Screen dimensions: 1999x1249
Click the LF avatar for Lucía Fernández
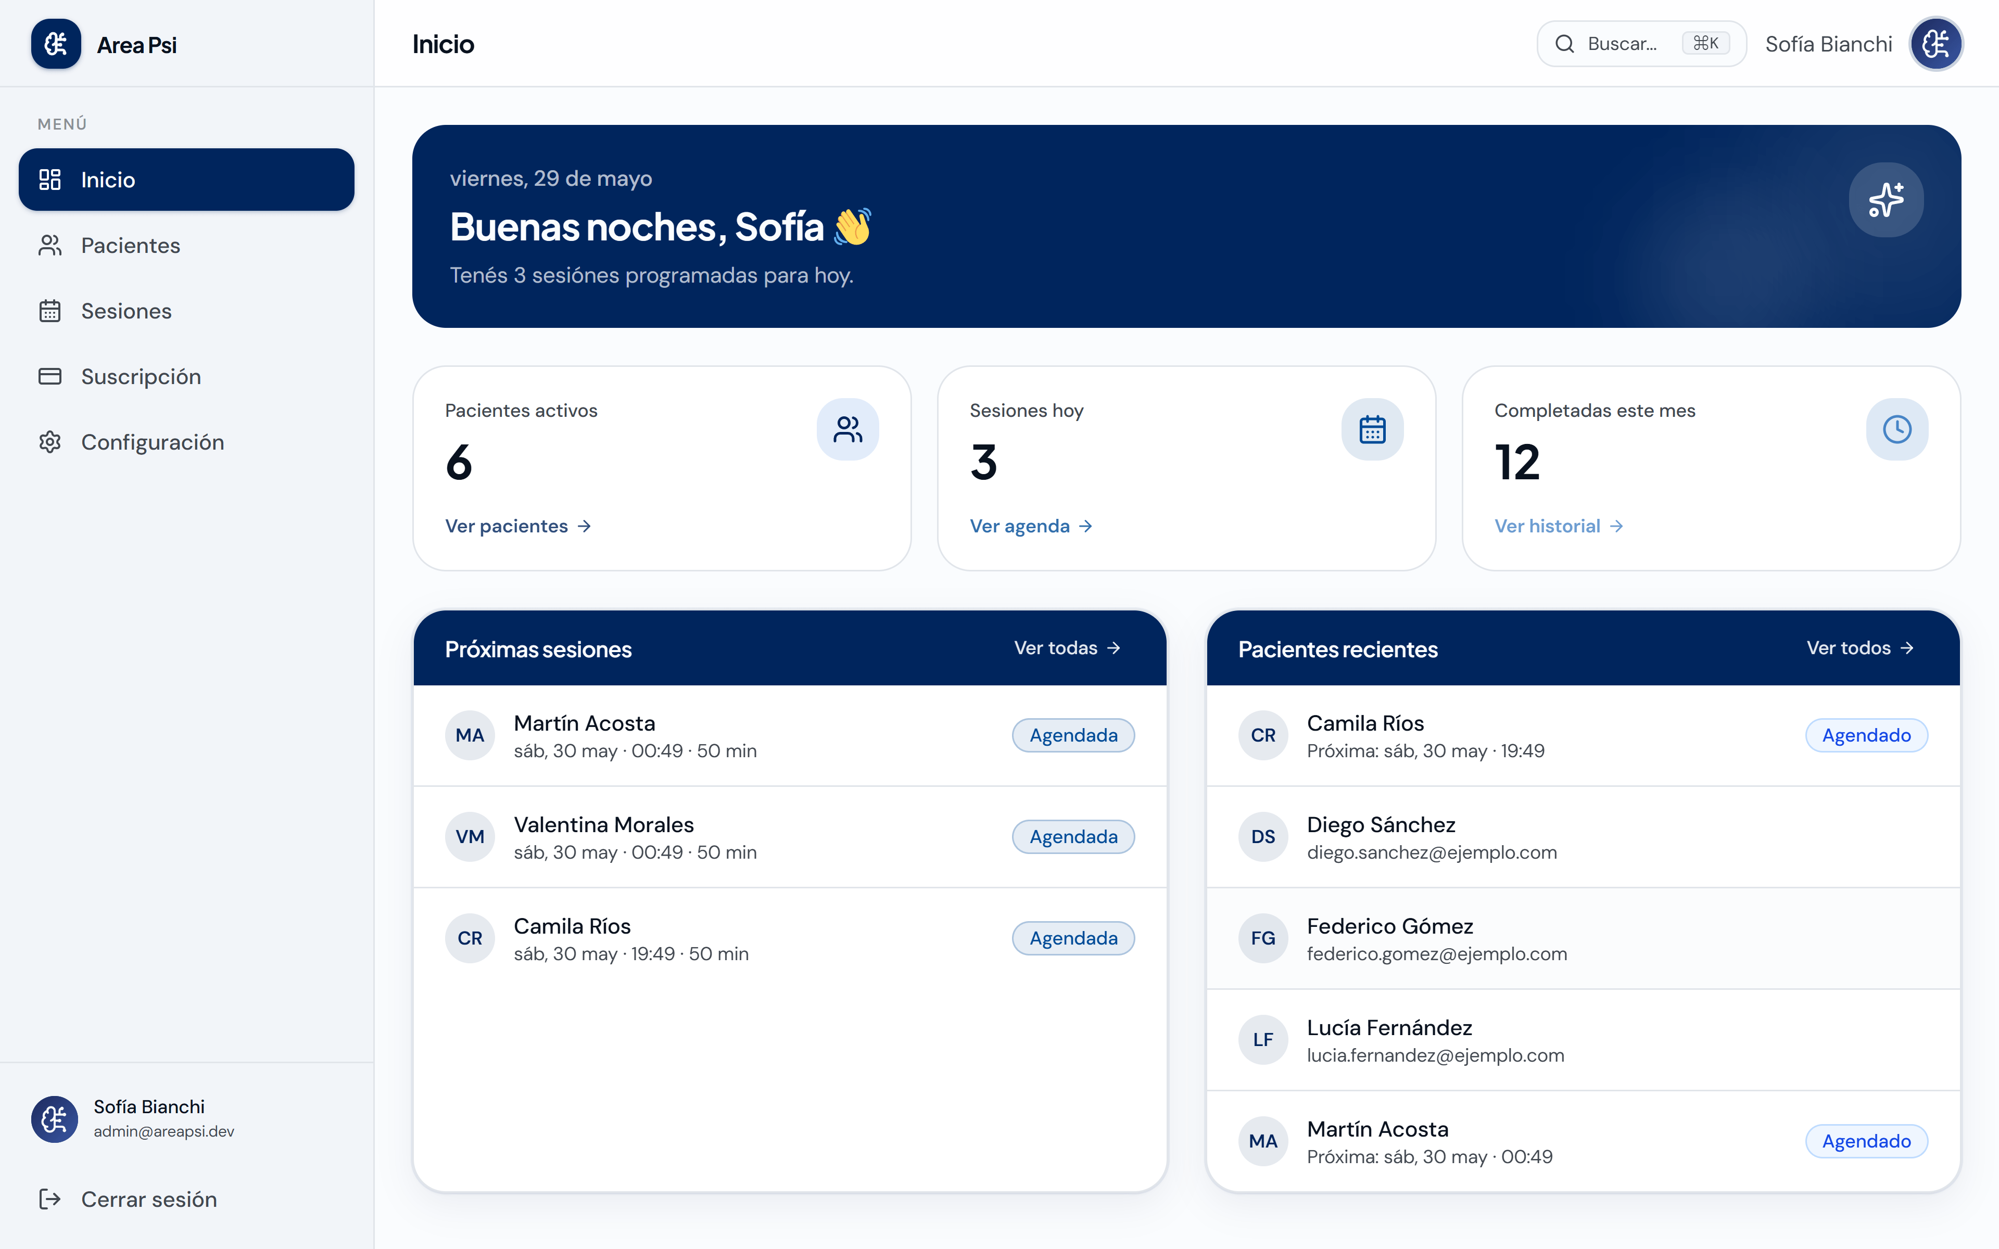(1263, 1040)
